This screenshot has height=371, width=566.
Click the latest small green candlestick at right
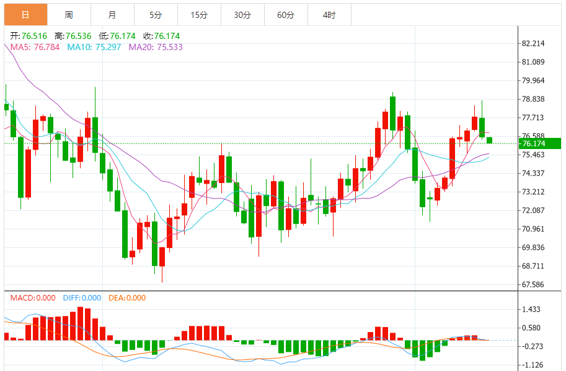(x=490, y=140)
